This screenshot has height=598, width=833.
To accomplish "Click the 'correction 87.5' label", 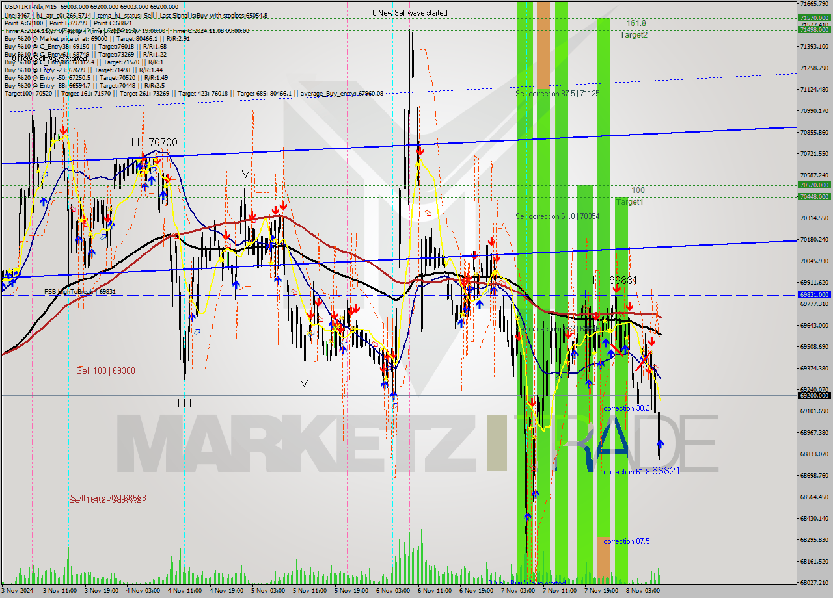I will (626, 541).
